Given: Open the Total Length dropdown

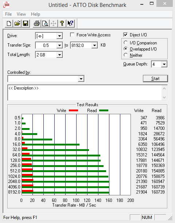Looking at the screenshot, I should (x=59, y=55).
